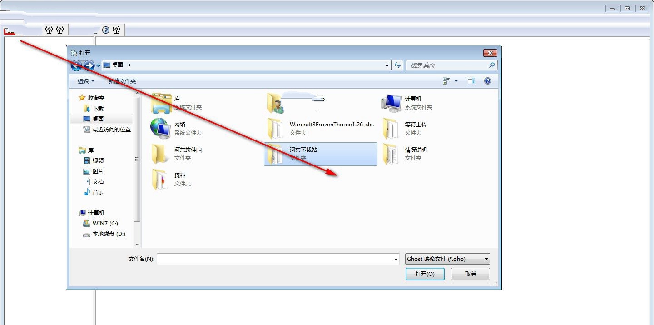Viewport: 654px width, 325px height.
Task: Click the question mark icon in main toolbar
Action: coord(106,30)
